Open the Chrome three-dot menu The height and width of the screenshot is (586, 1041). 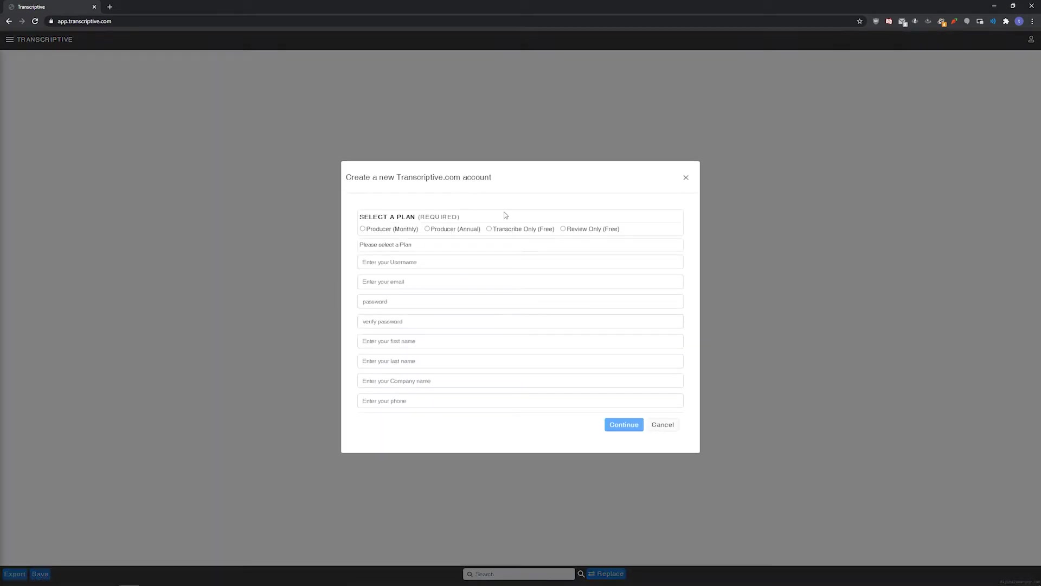1032,21
